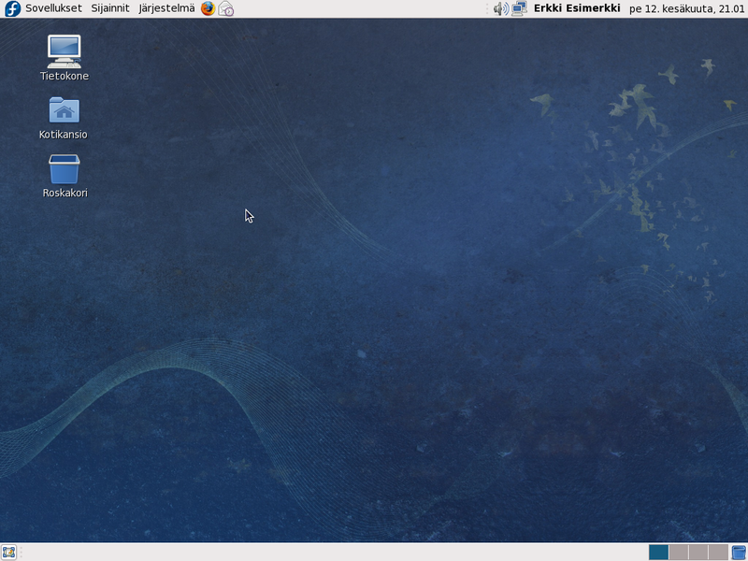Viewport: 748px width, 561px height.
Task: Select the Roskakori trash desktop icon
Action: (64, 169)
